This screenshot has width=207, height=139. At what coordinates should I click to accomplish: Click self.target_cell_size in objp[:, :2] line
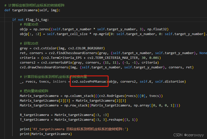(x=67, y=34)
